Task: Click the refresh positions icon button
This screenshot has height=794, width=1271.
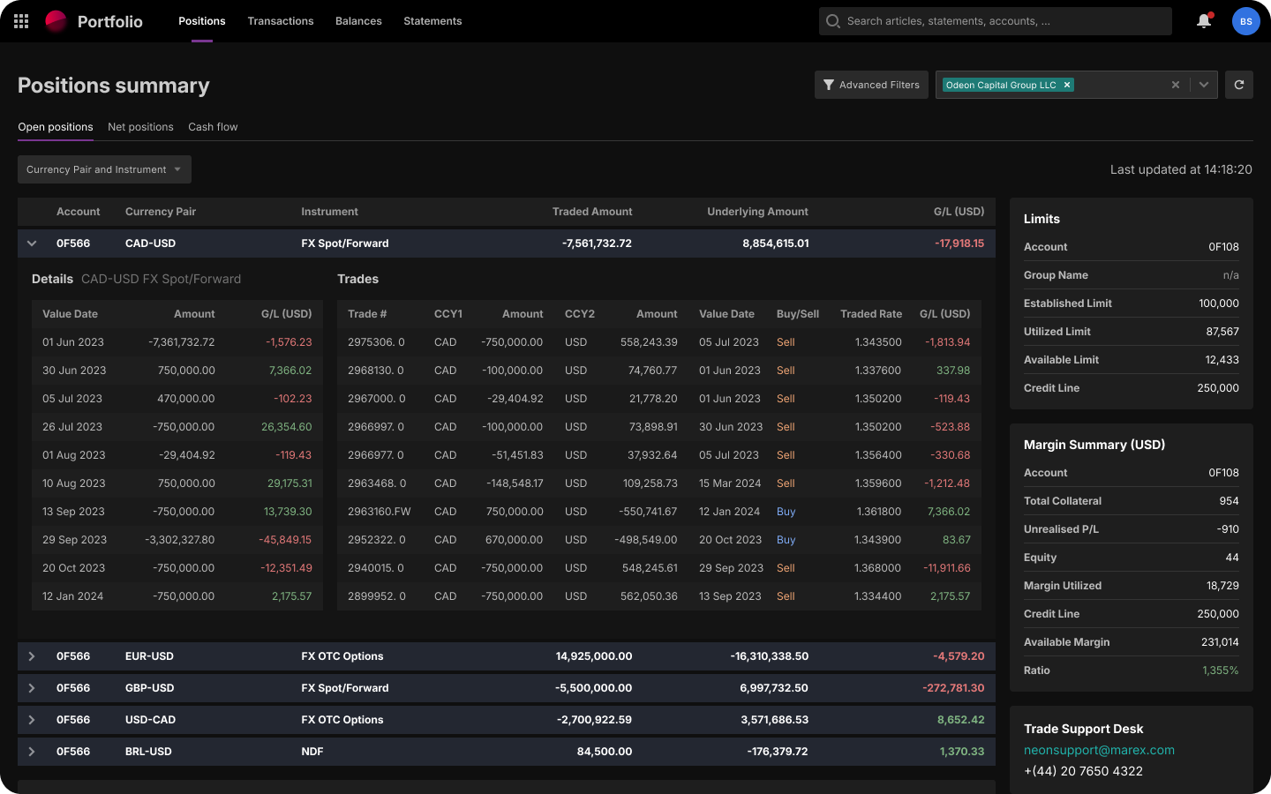Action: pos(1239,85)
